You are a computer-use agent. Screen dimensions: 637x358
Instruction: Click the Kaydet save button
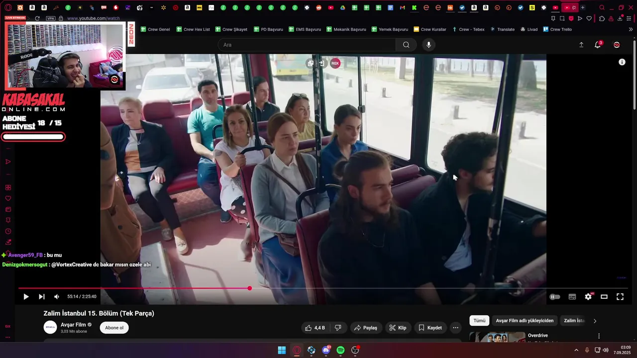pyautogui.click(x=430, y=328)
